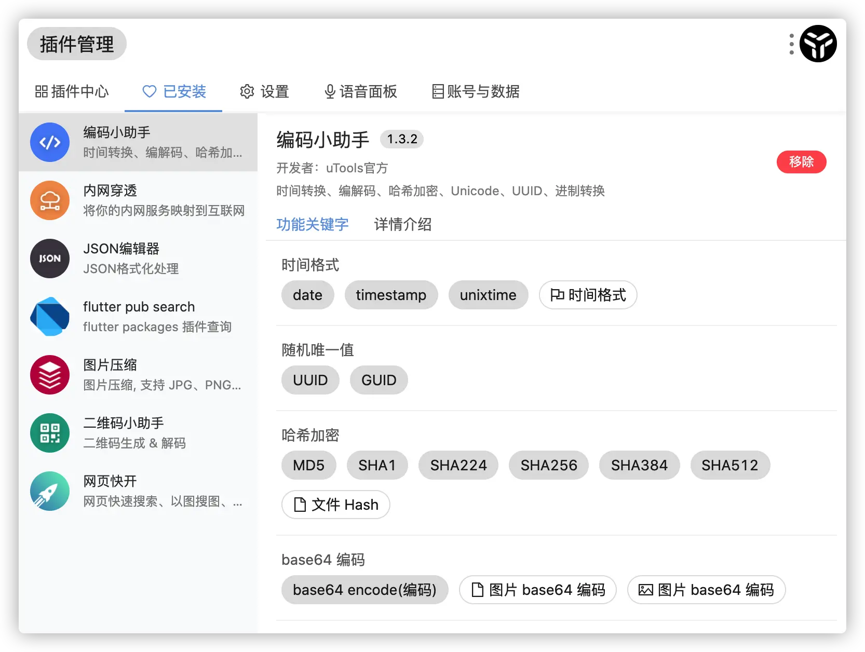Open the 账号与数据 tab
This screenshot has width=865, height=652.
coord(476,92)
